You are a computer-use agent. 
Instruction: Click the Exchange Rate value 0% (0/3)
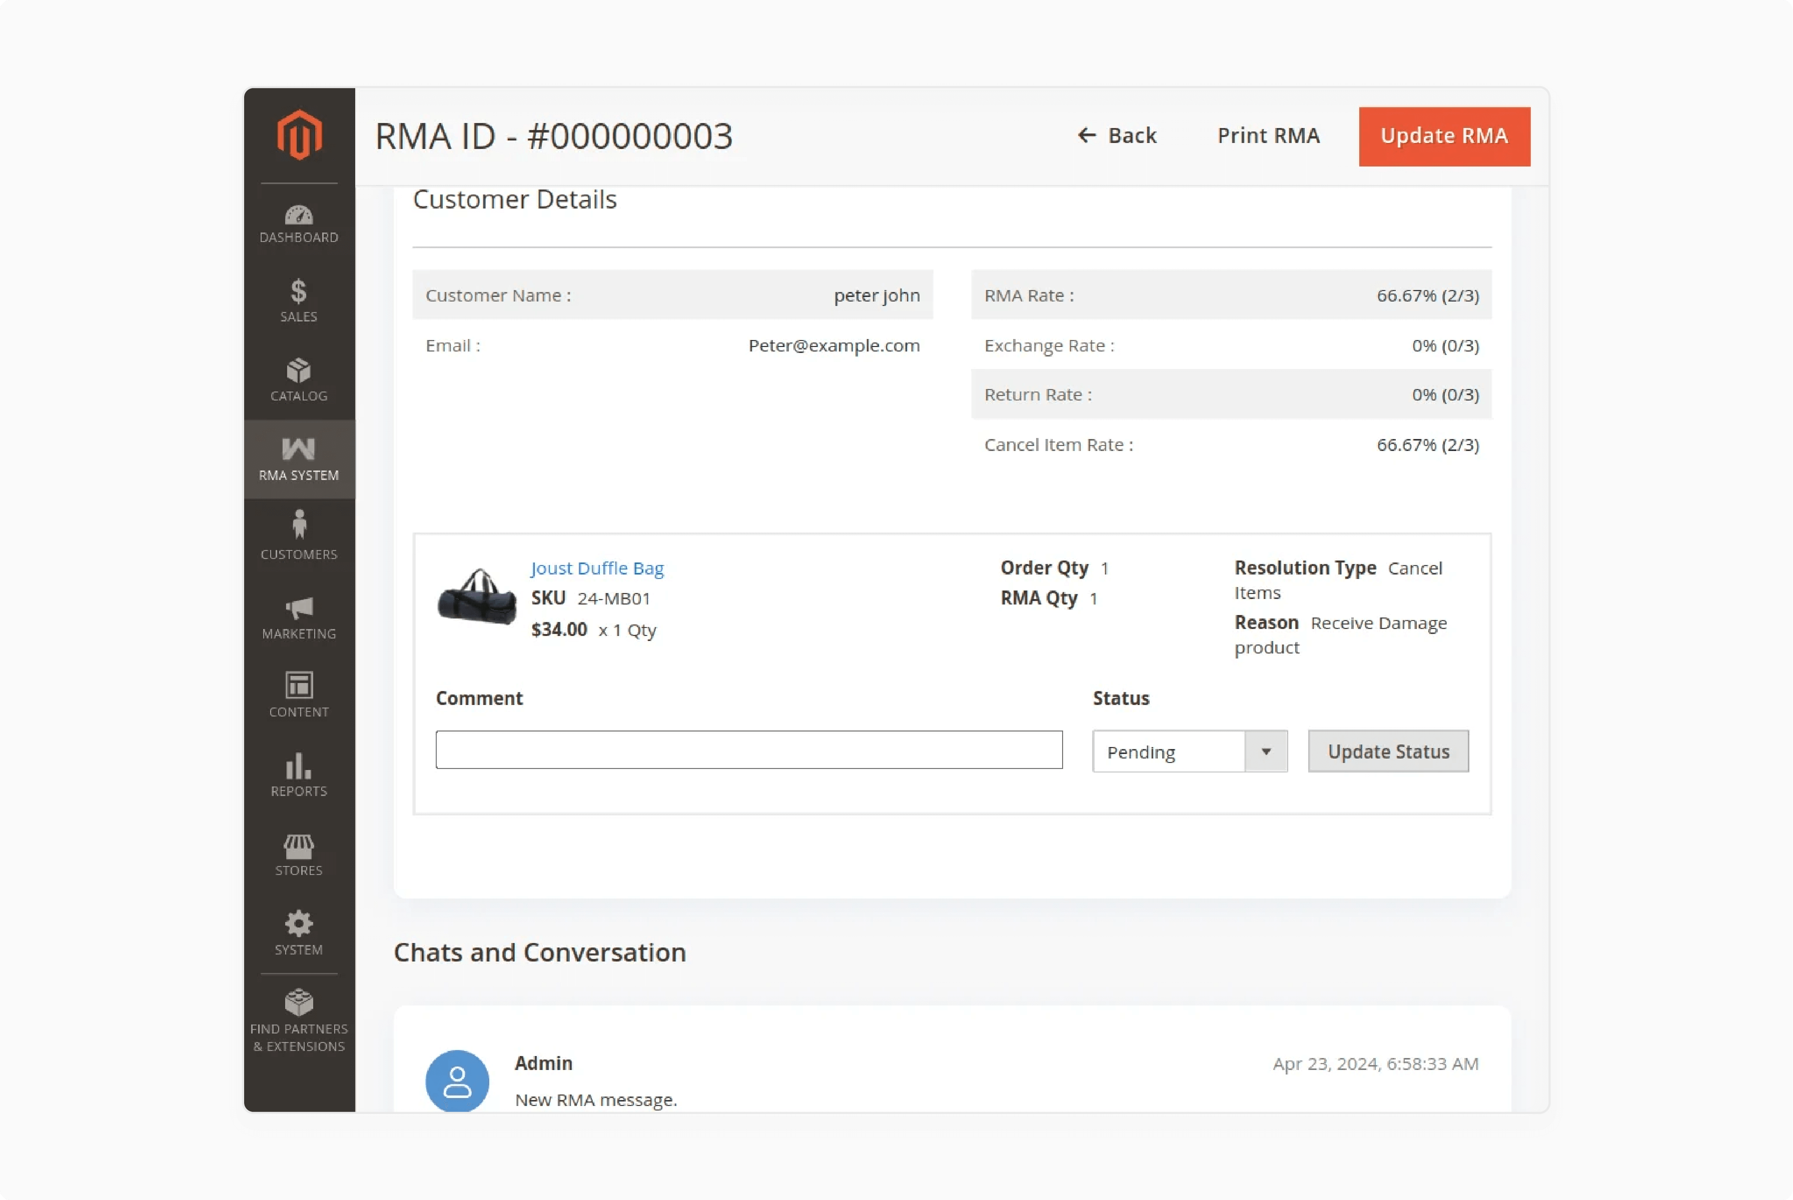point(1445,345)
